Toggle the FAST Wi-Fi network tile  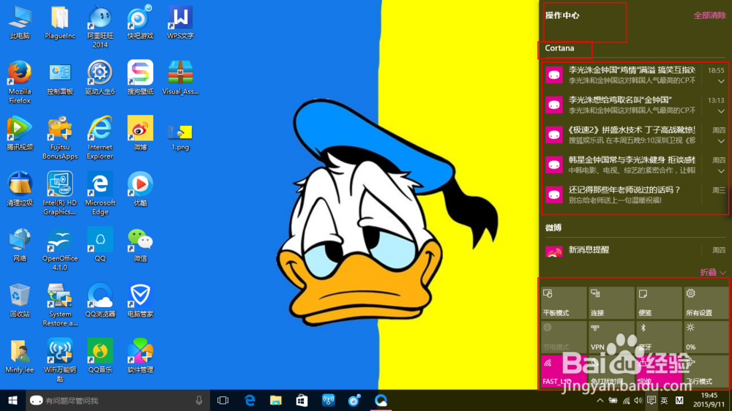[x=564, y=371]
